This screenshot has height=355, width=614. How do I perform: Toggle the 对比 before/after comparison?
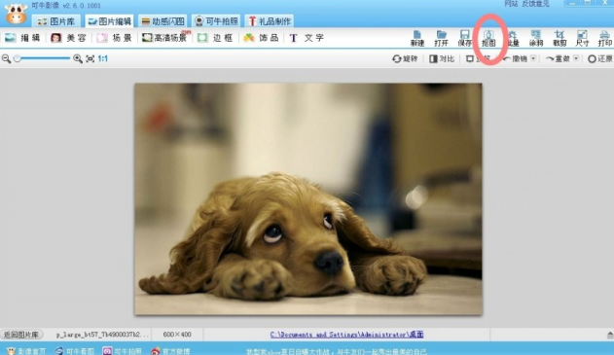[x=442, y=58]
